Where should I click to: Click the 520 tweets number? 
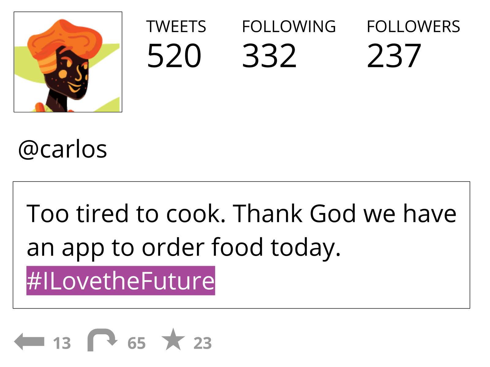(x=174, y=56)
